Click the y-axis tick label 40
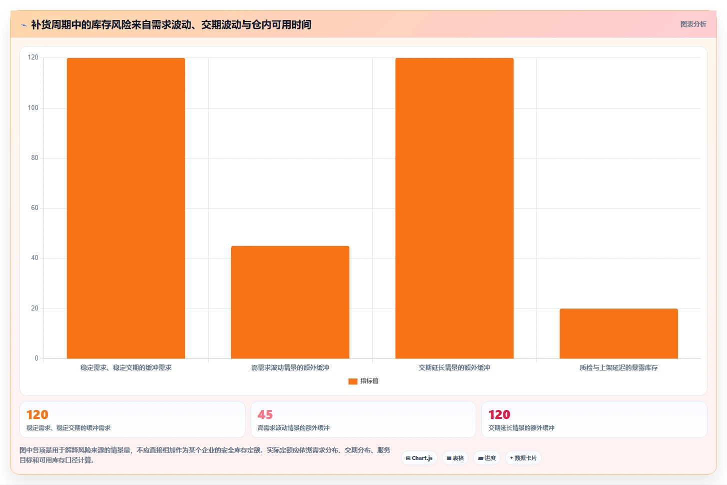Viewport: 727px width, 485px height. 35,258
